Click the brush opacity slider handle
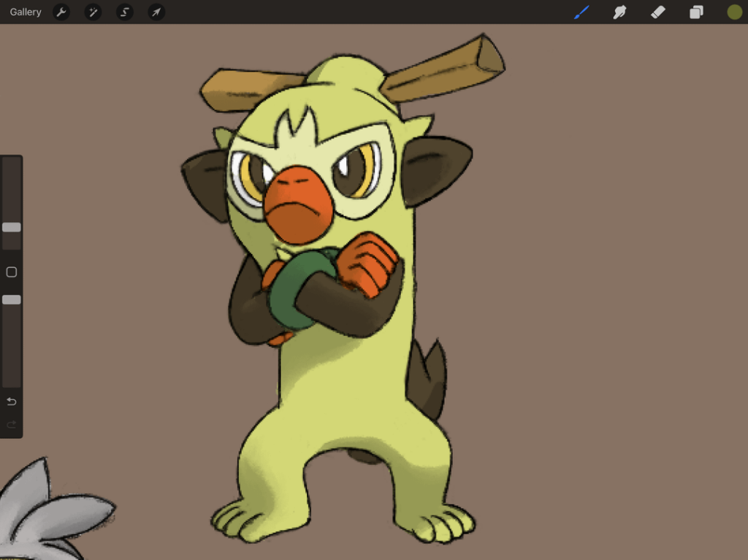This screenshot has height=560, width=748. (12, 299)
